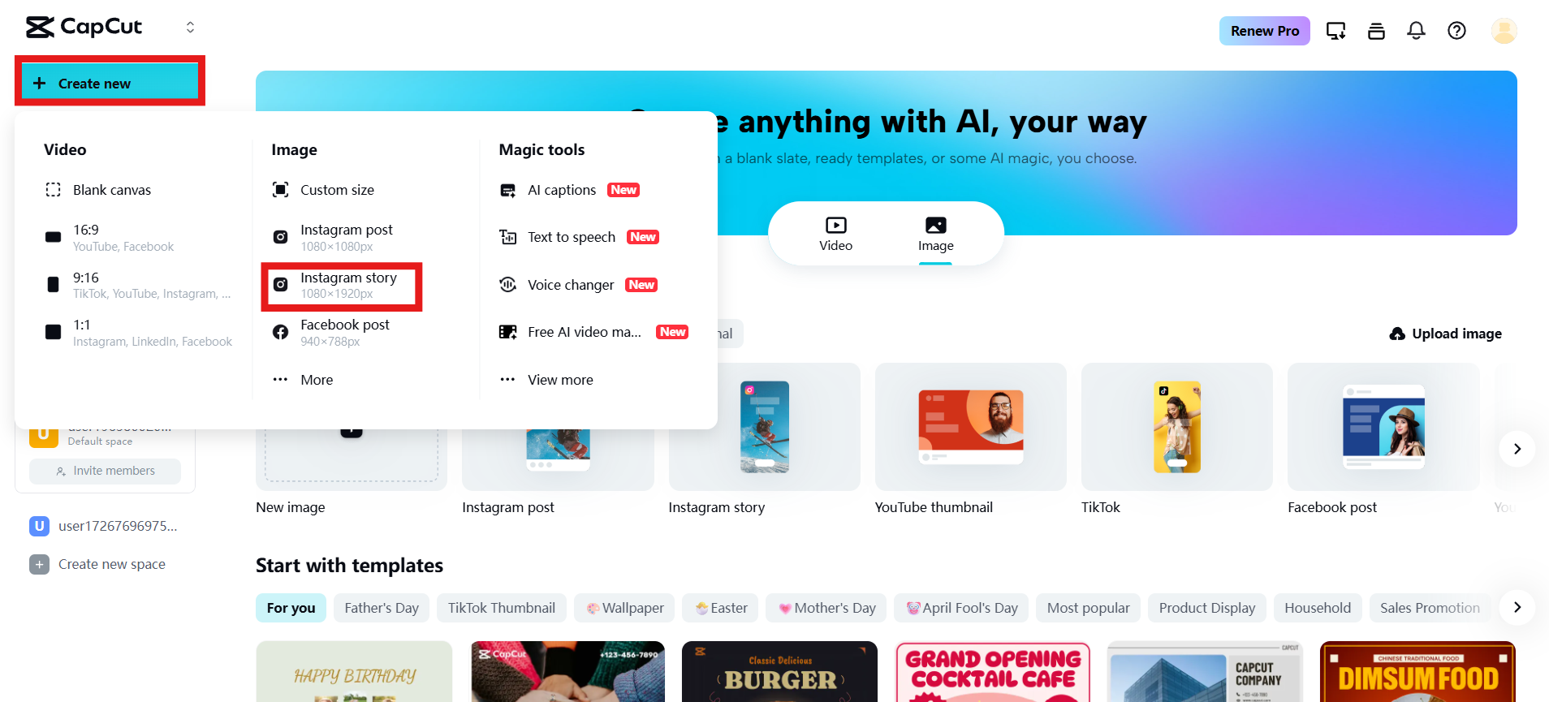This screenshot has height=702, width=1549.
Task: Select the Father's Day template category
Action: point(382,608)
